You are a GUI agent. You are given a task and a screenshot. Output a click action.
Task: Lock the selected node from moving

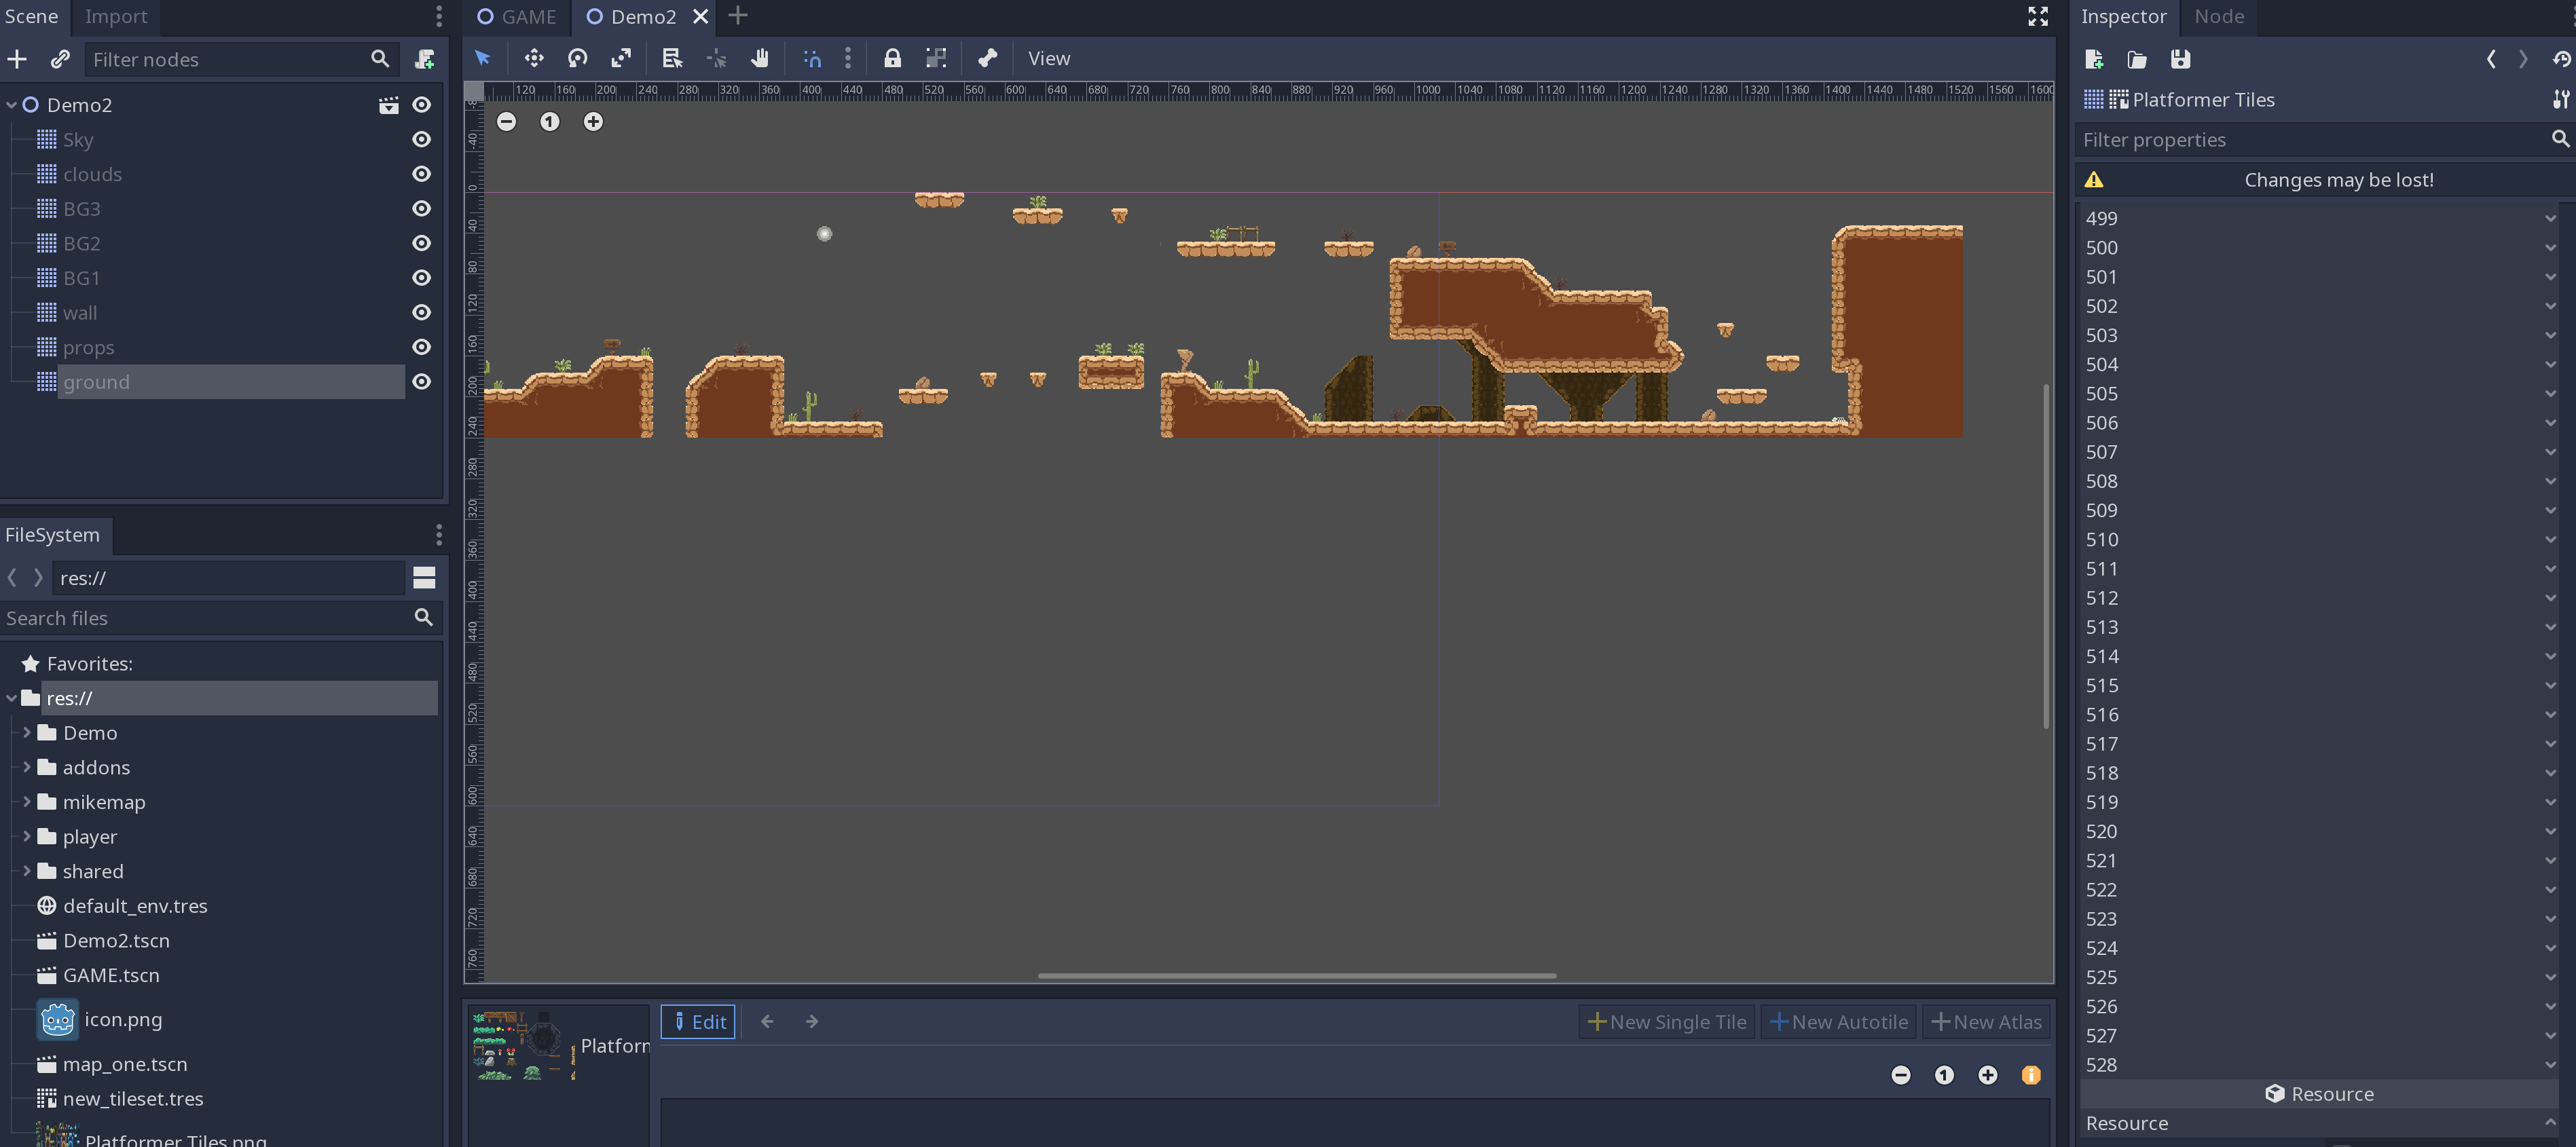pos(891,58)
